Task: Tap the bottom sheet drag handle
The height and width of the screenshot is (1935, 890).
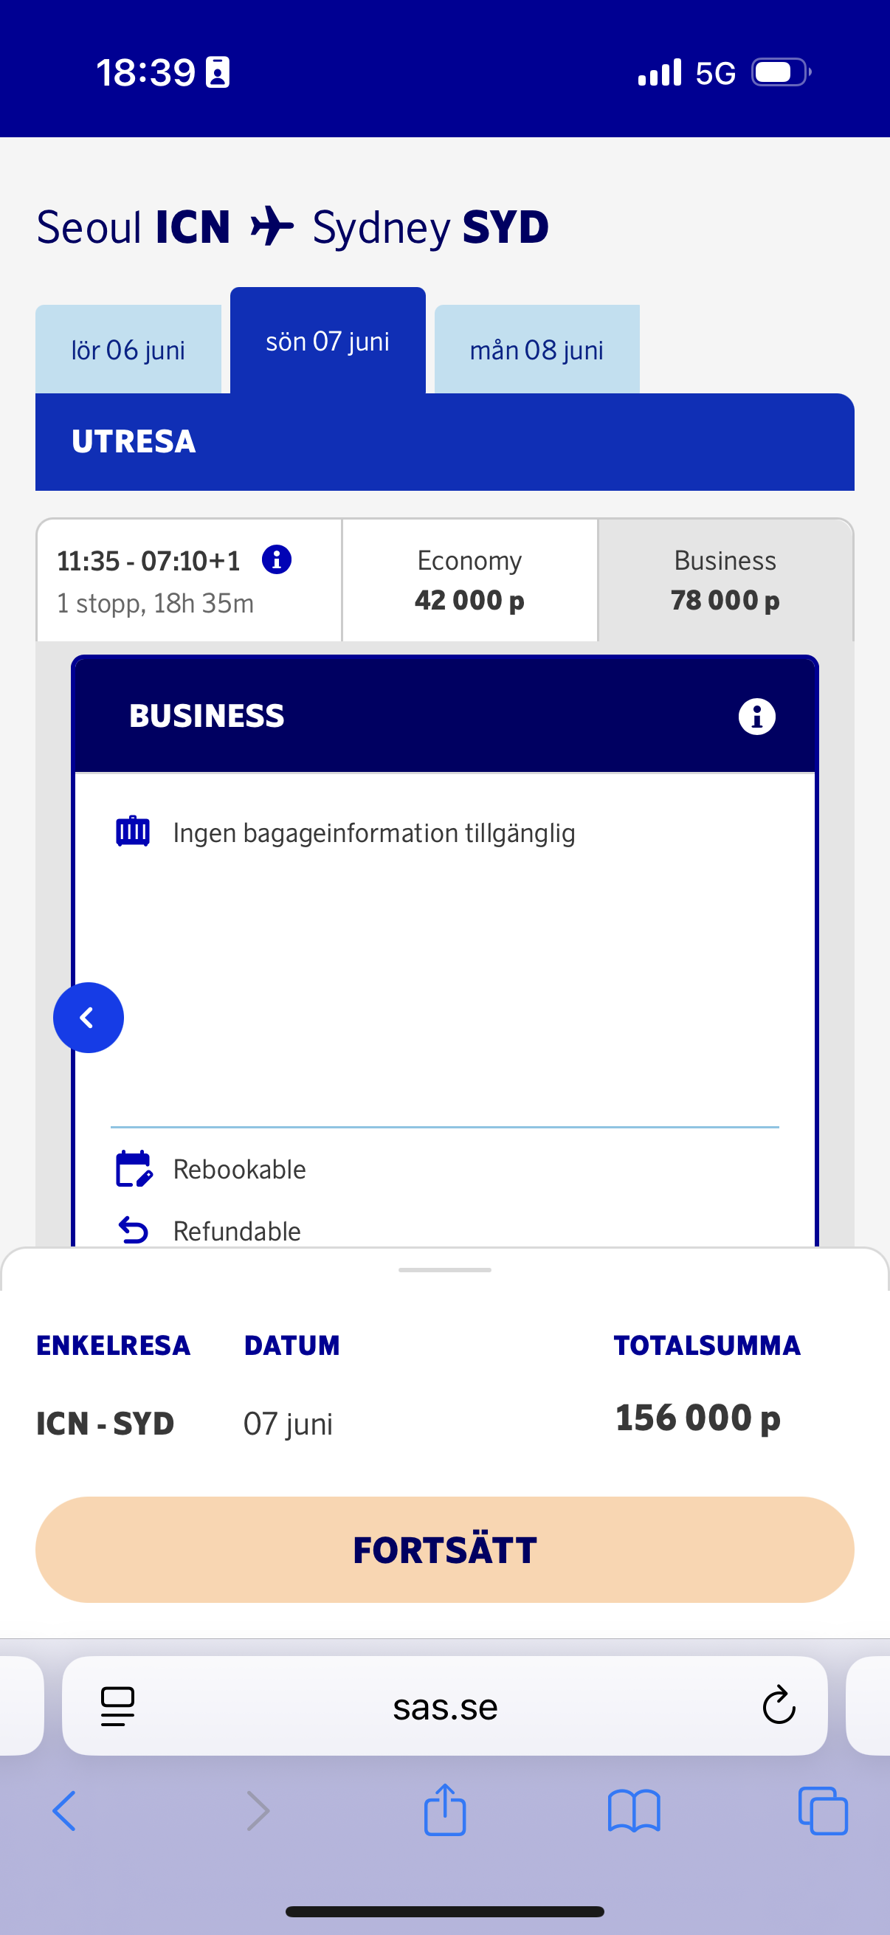Action: click(444, 1269)
